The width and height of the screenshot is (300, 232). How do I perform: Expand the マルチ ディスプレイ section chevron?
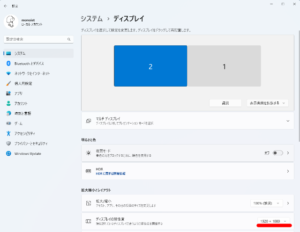(288, 121)
